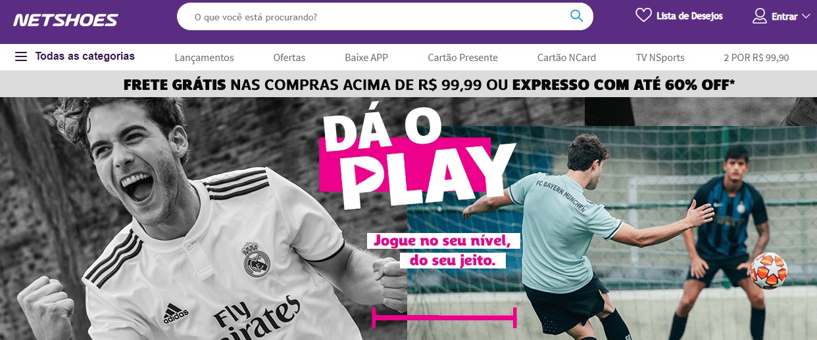The height and width of the screenshot is (340, 817).
Task: Open TV NSports link
Action: pyautogui.click(x=660, y=58)
